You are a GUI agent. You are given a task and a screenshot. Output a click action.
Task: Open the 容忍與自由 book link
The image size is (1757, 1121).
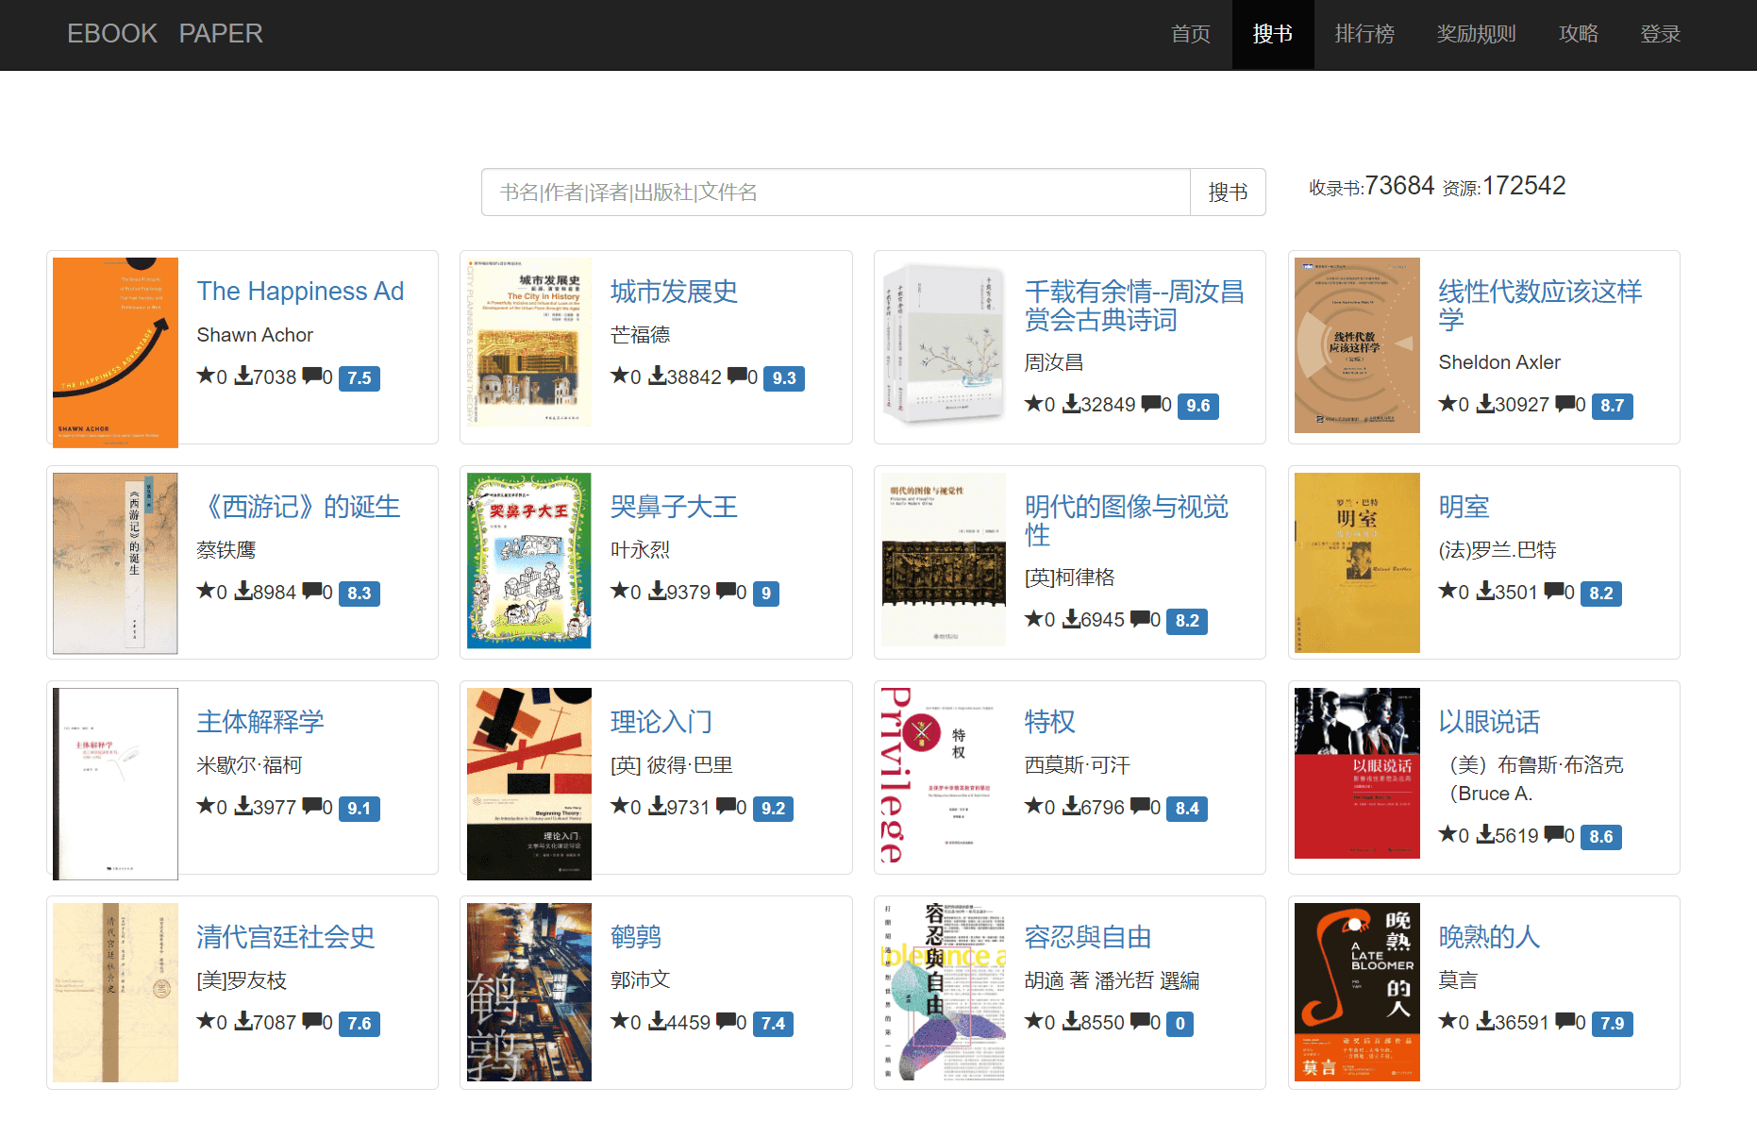tap(1088, 937)
